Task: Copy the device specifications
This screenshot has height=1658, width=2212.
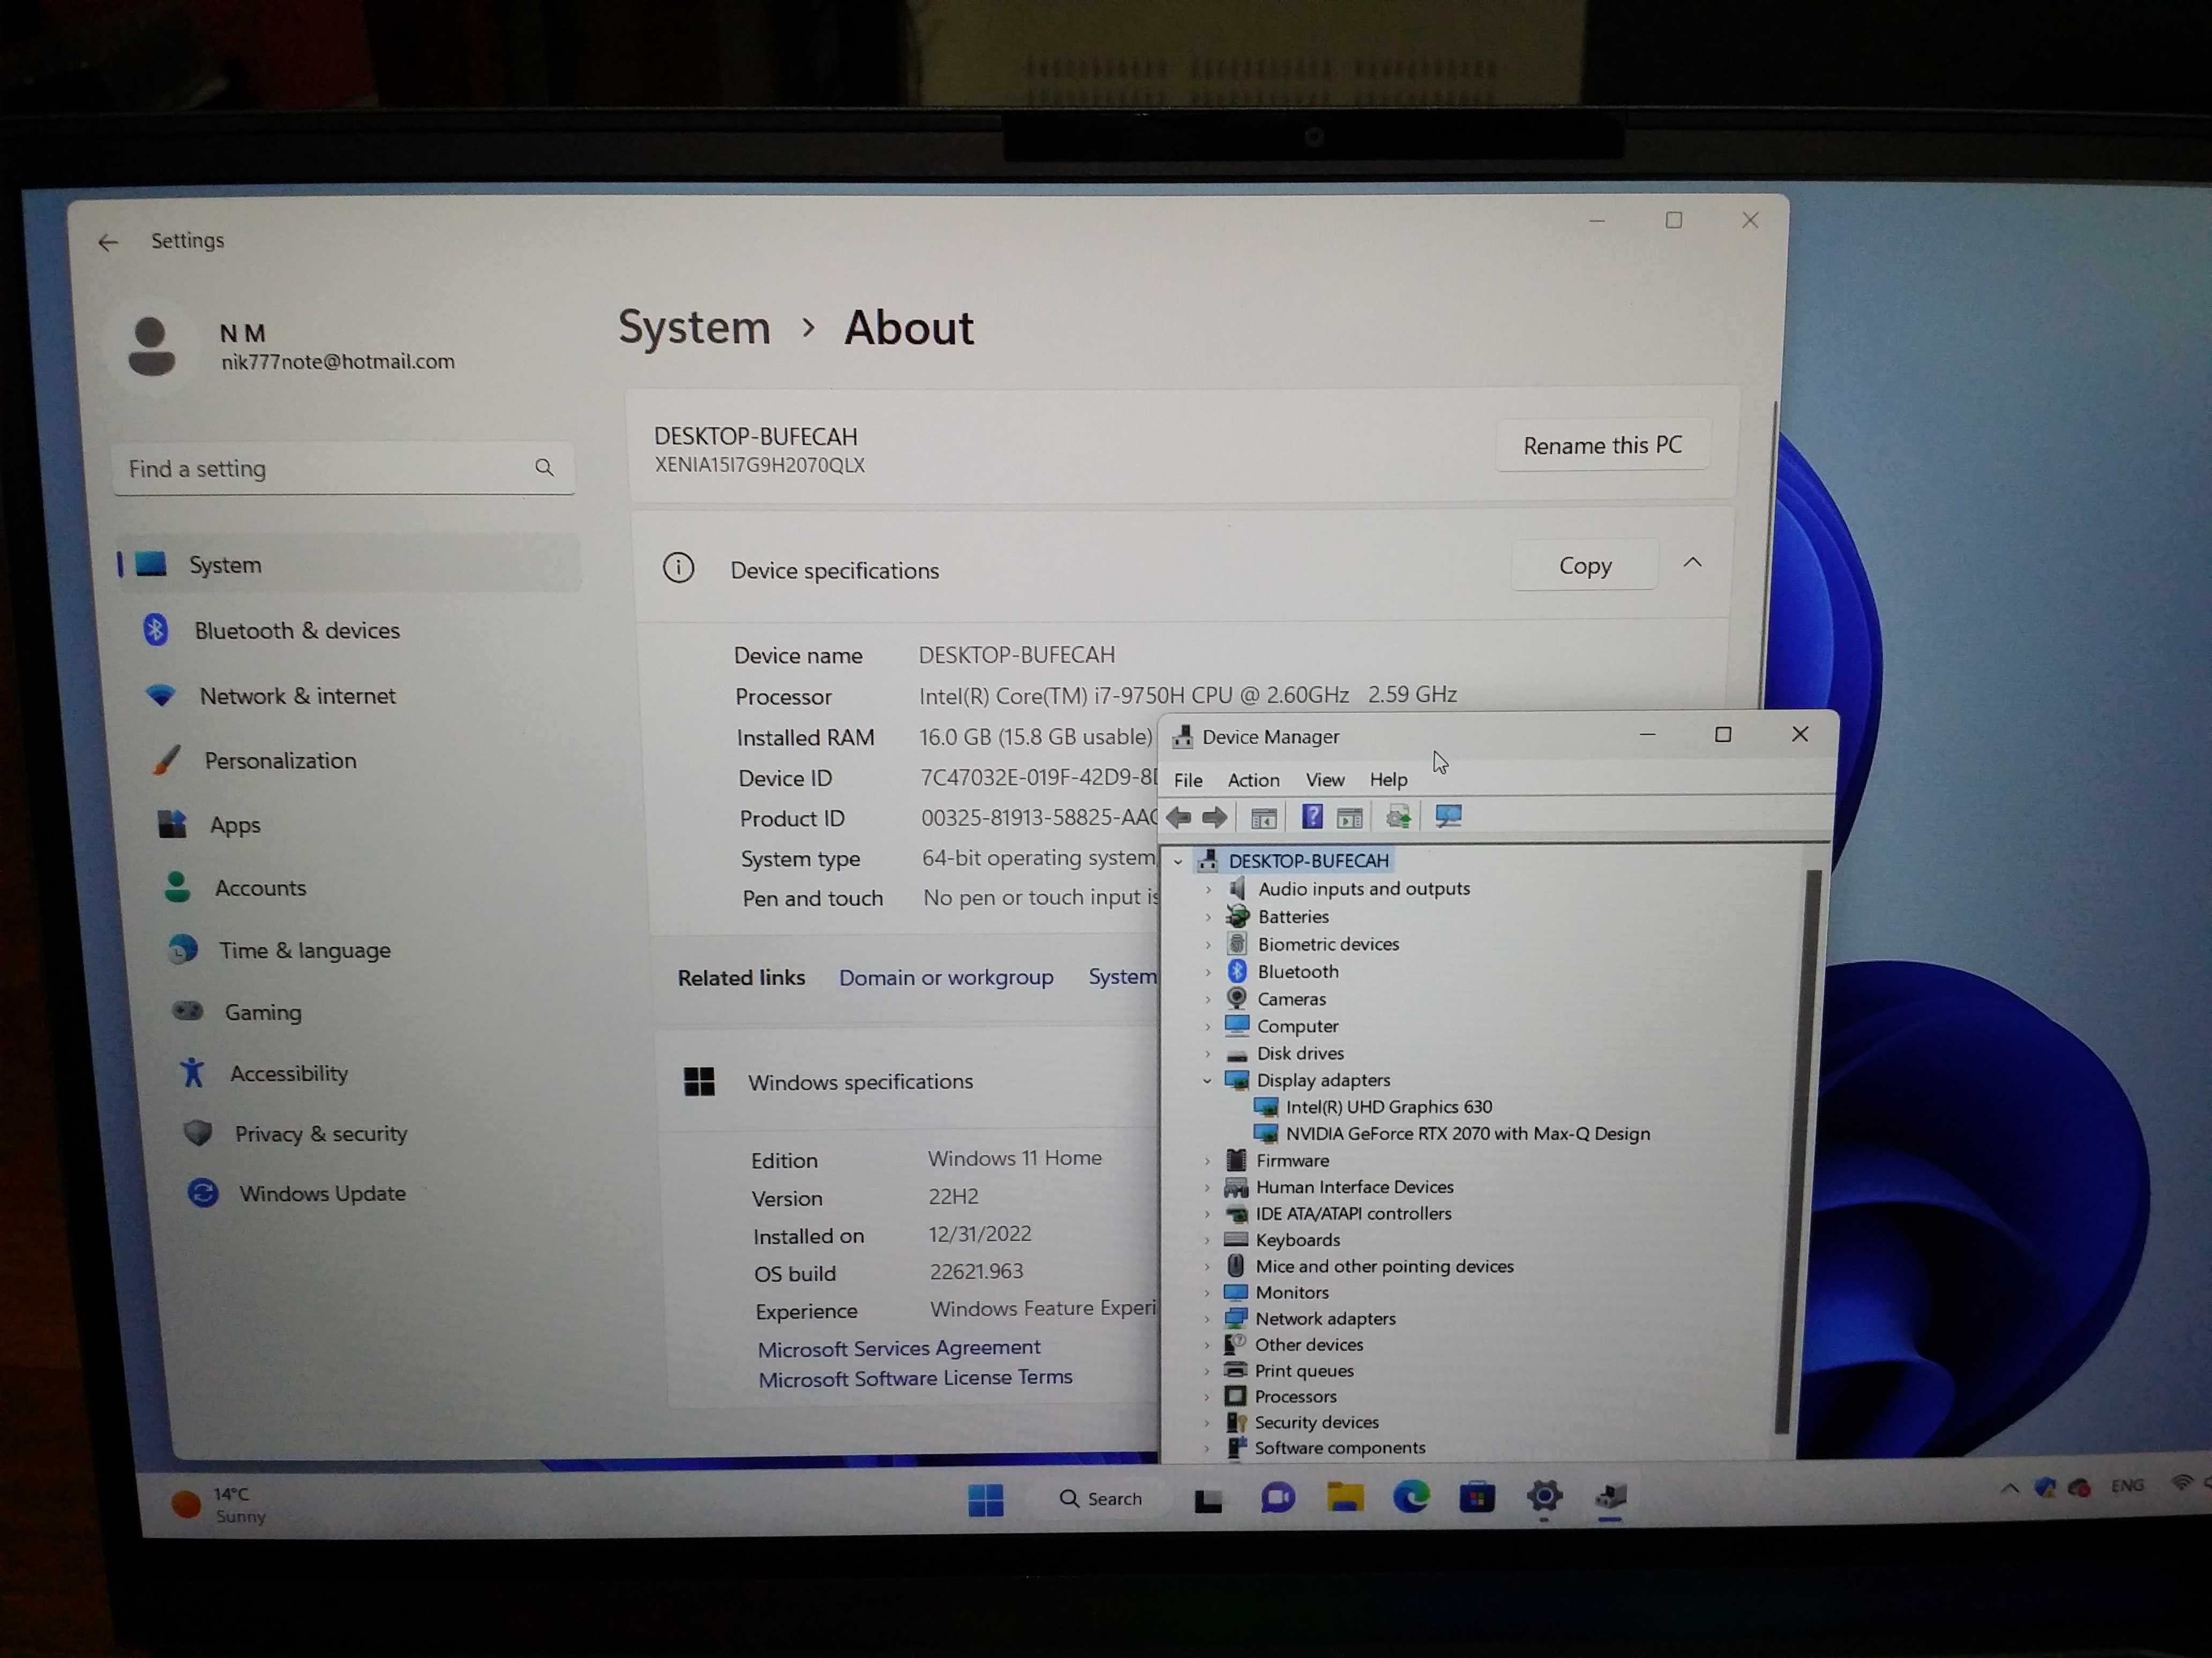Action: point(1585,566)
